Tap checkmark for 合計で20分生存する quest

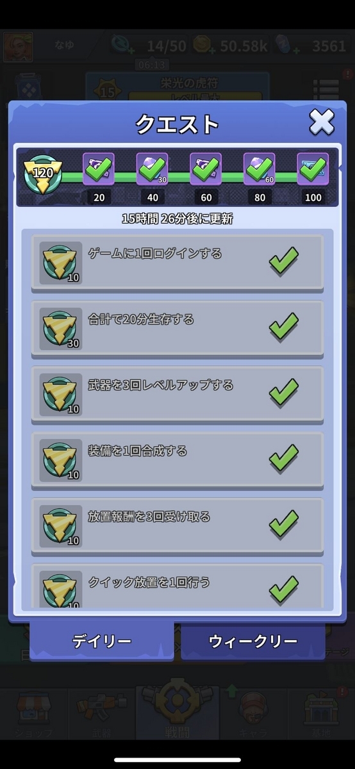(x=284, y=327)
